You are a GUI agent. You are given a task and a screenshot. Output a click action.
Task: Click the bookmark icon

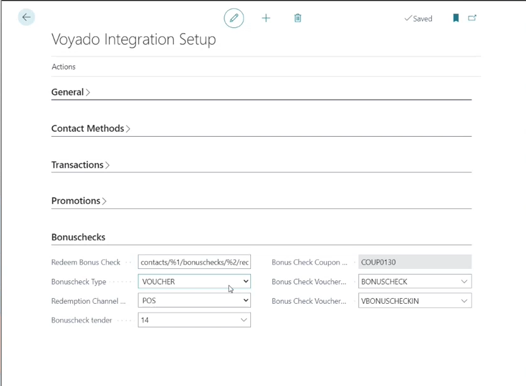(456, 18)
